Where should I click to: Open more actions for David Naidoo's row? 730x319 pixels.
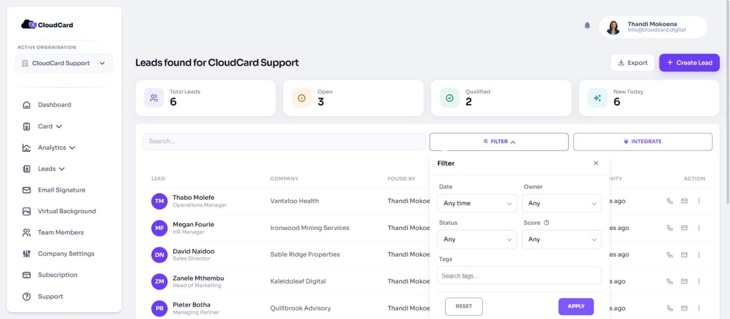tap(699, 254)
